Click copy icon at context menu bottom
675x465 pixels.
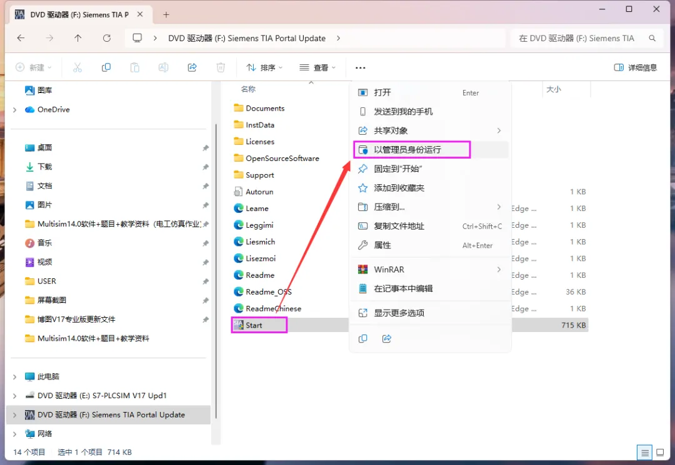(363, 339)
